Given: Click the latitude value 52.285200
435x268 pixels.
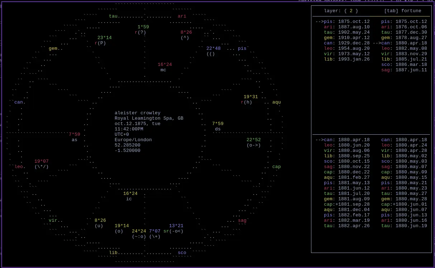Looking at the screenshot, I should [128, 145].
